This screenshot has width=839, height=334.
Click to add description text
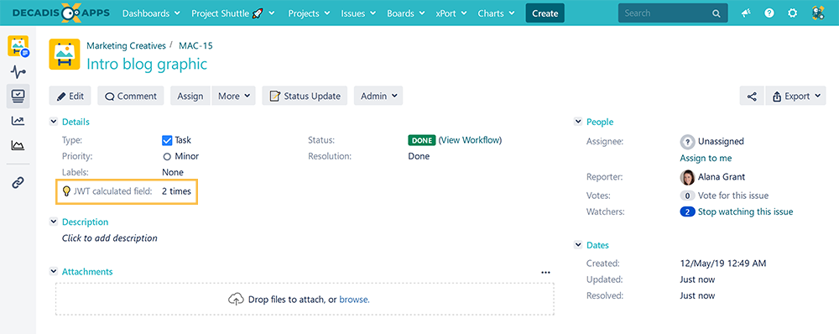pos(110,238)
